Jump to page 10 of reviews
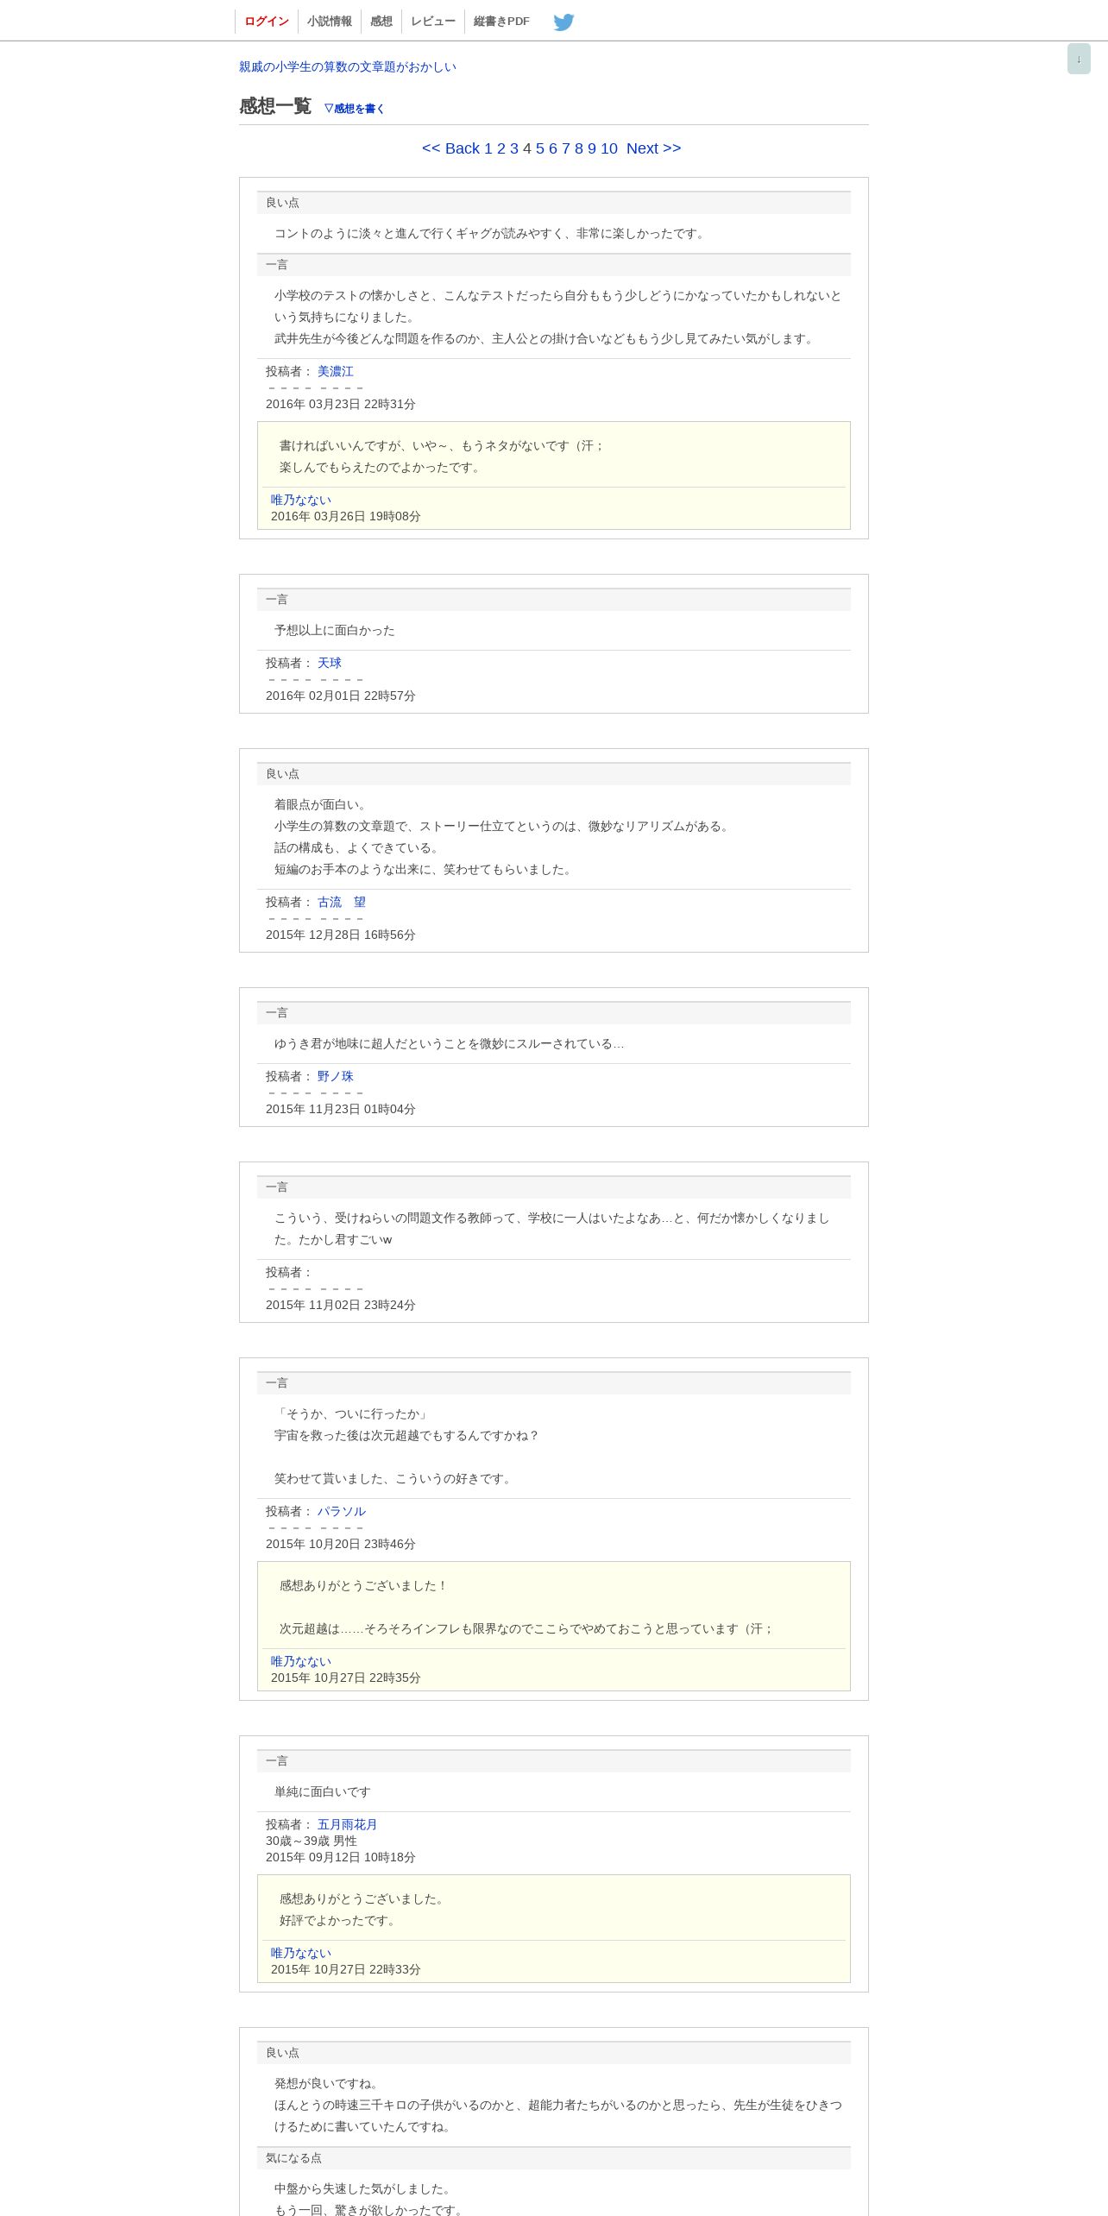 coord(609,148)
